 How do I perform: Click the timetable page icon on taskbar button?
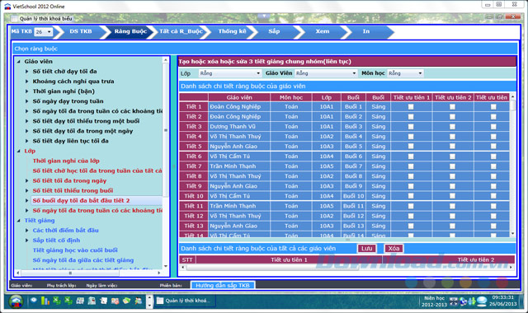coord(160,301)
